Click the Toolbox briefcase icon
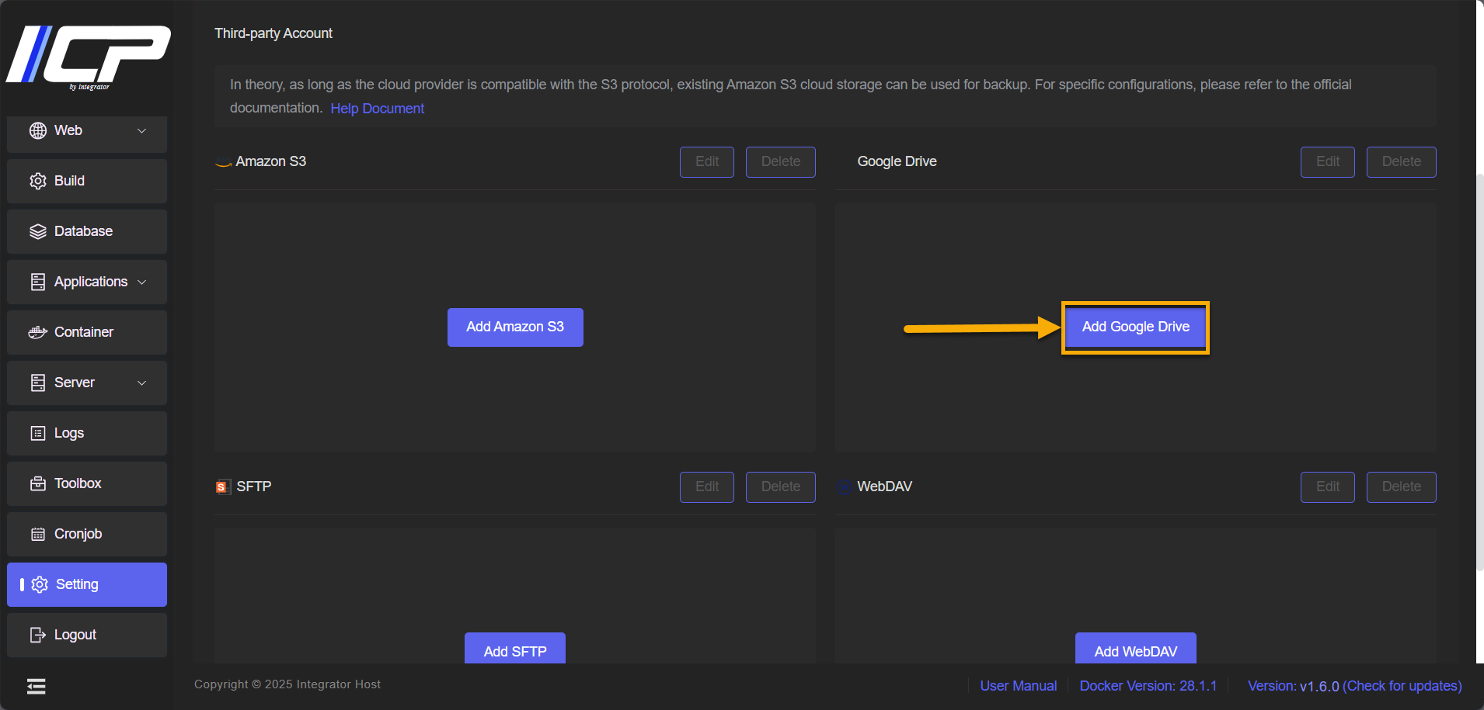This screenshot has width=1484, height=710. point(38,483)
